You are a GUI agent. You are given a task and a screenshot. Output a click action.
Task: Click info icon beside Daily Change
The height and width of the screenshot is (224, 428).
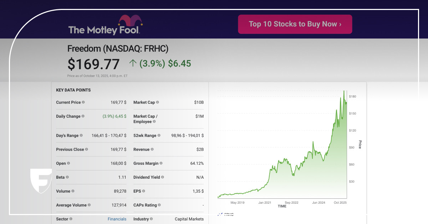pos(83,116)
